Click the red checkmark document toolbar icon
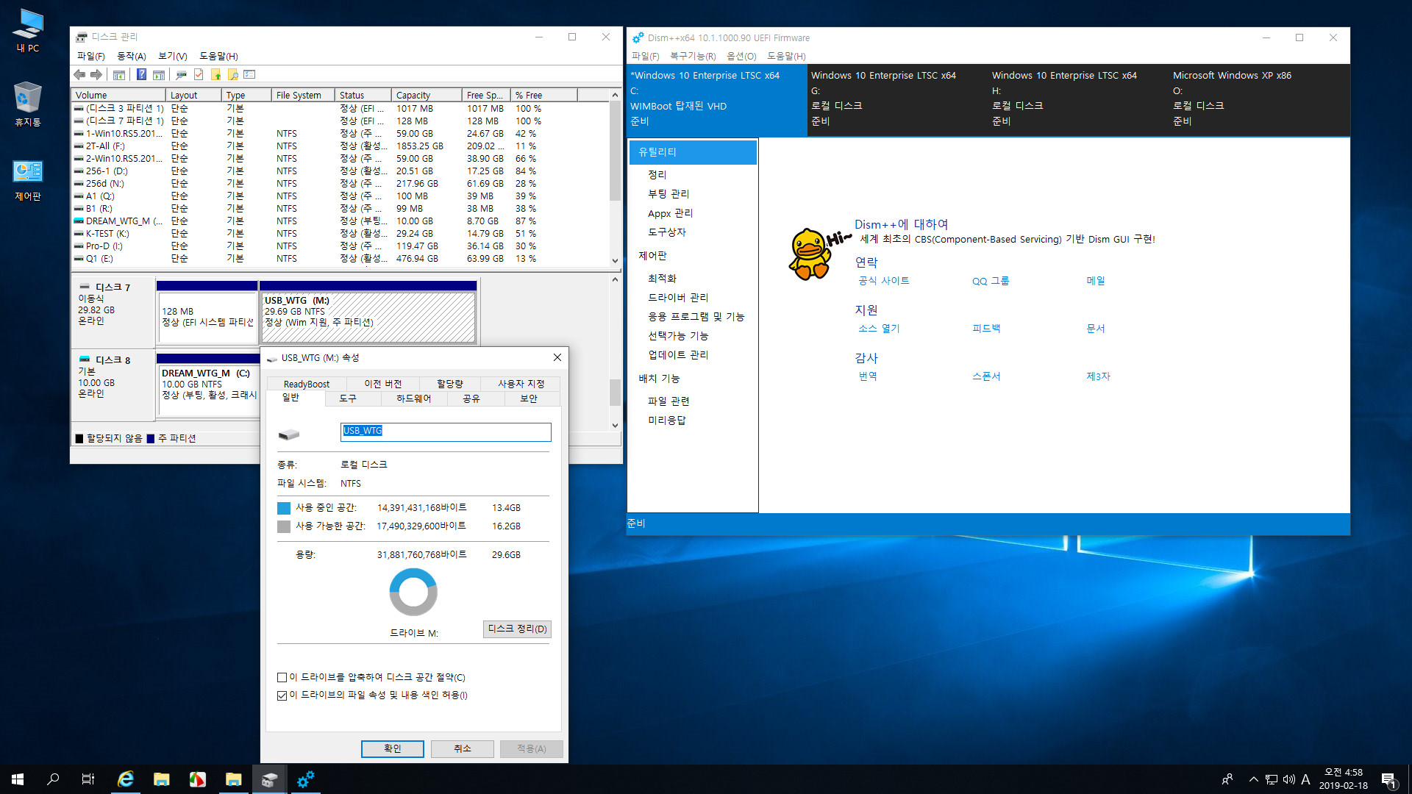The image size is (1412, 794). pos(199,74)
